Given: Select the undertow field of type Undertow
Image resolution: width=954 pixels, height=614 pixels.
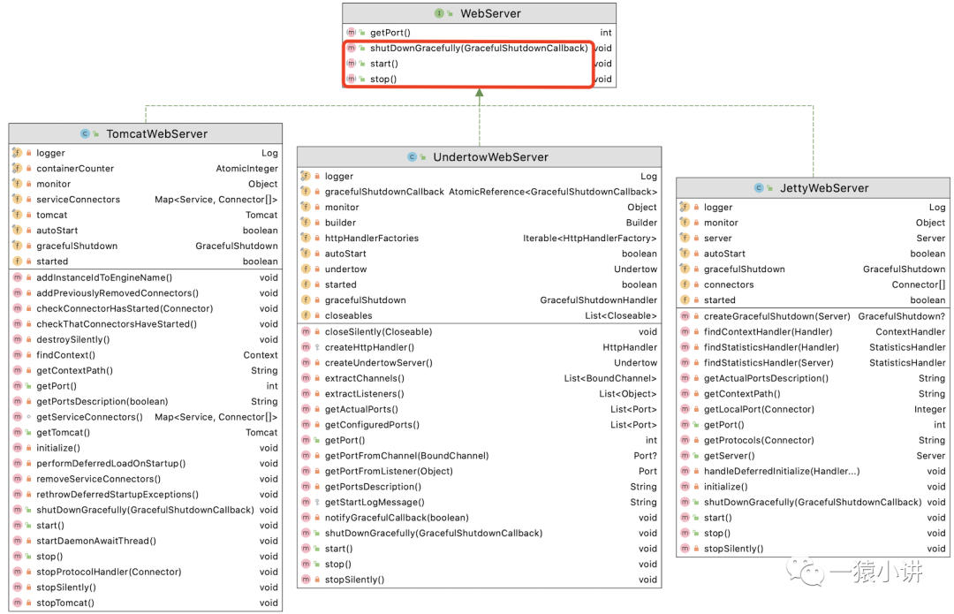Looking at the screenshot, I should tap(480, 269).
